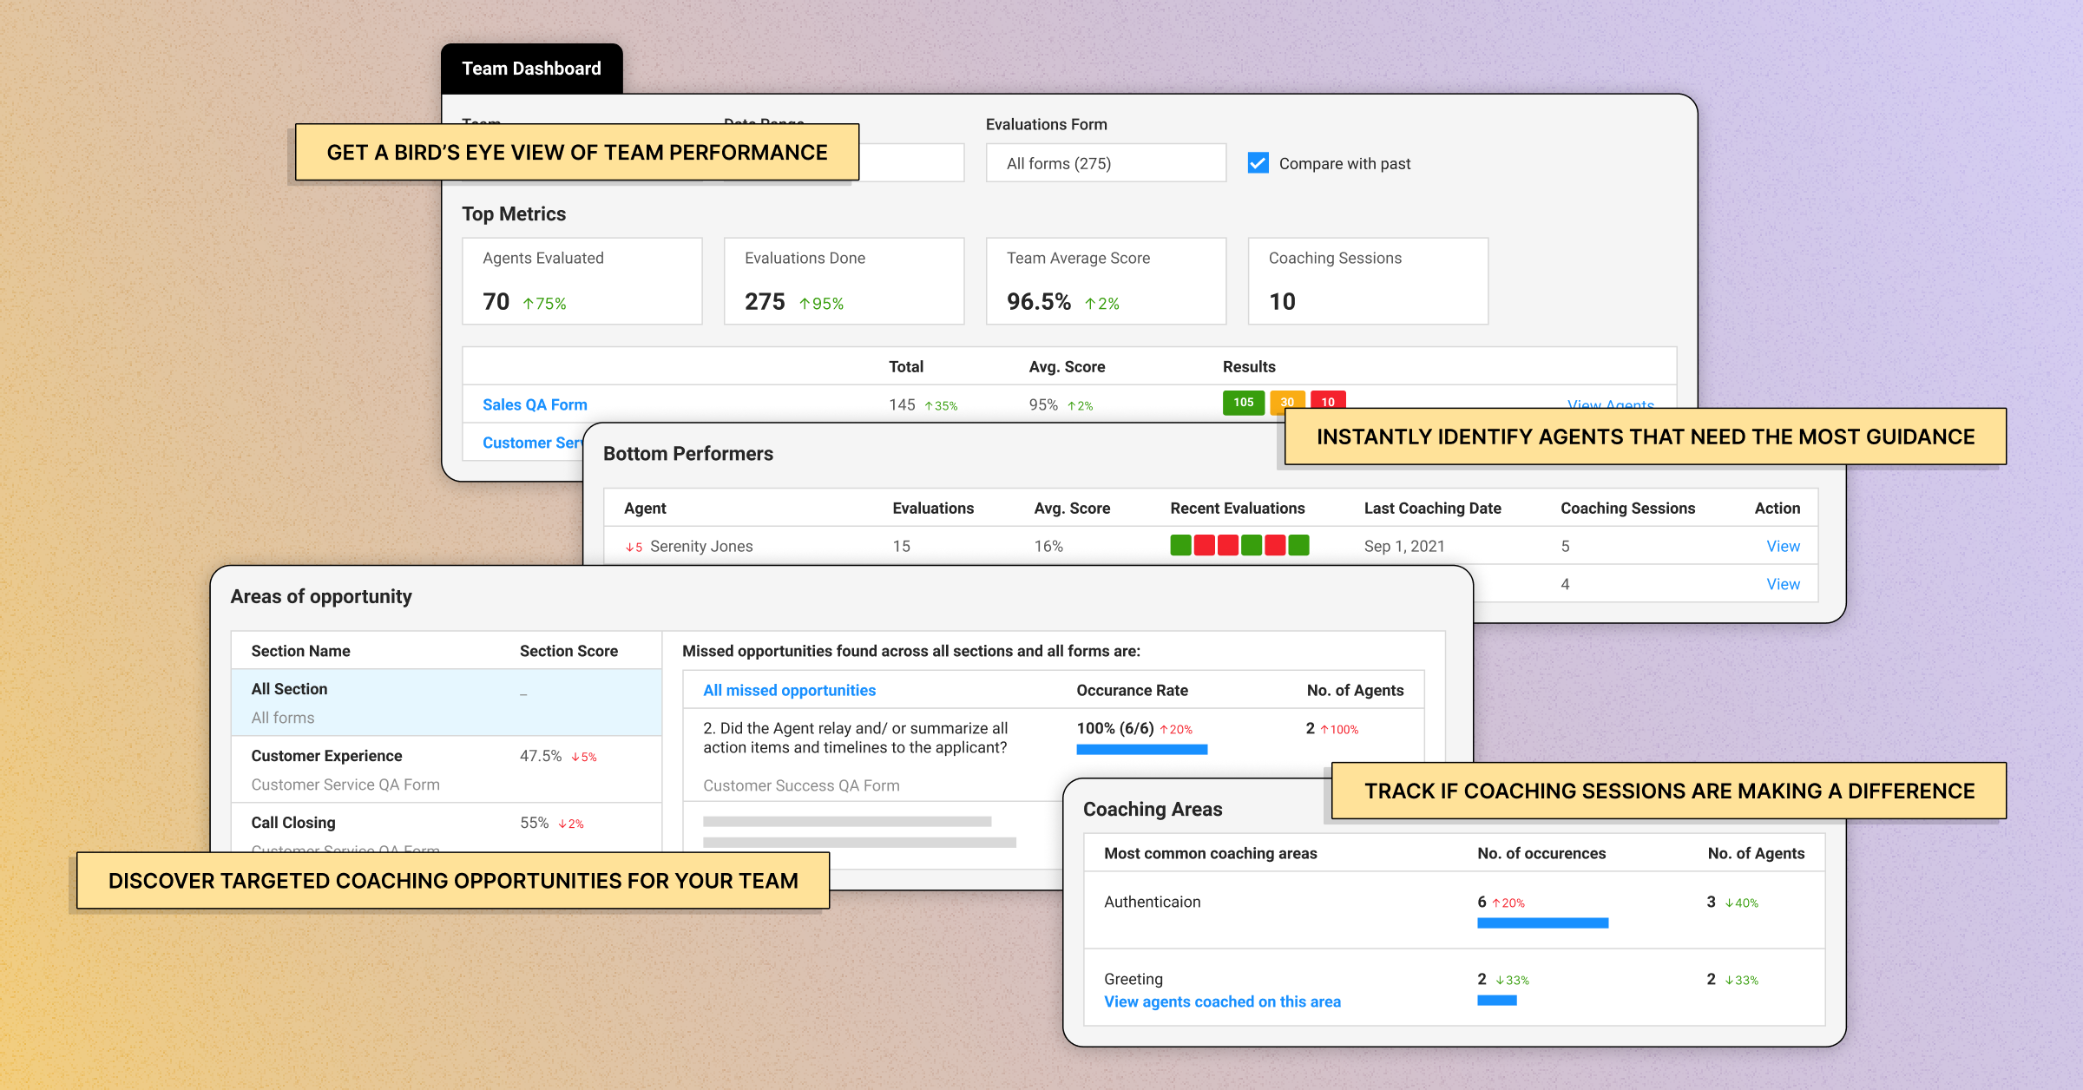Click the yellow 30 results badge
The width and height of the screenshot is (2083, 1090).
point(1288,402)
